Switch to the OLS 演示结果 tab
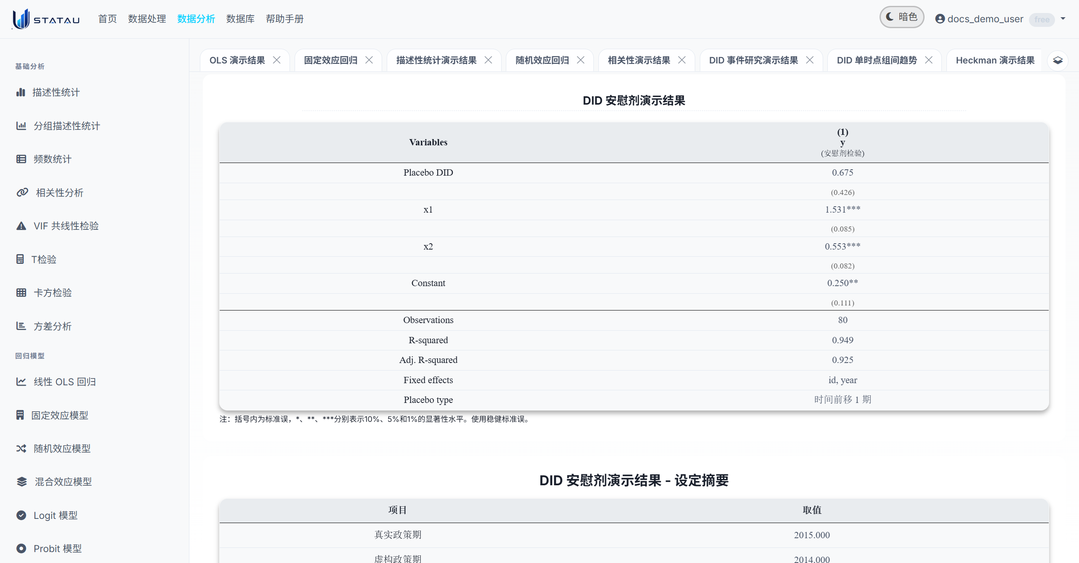 (x=237, y=60)
